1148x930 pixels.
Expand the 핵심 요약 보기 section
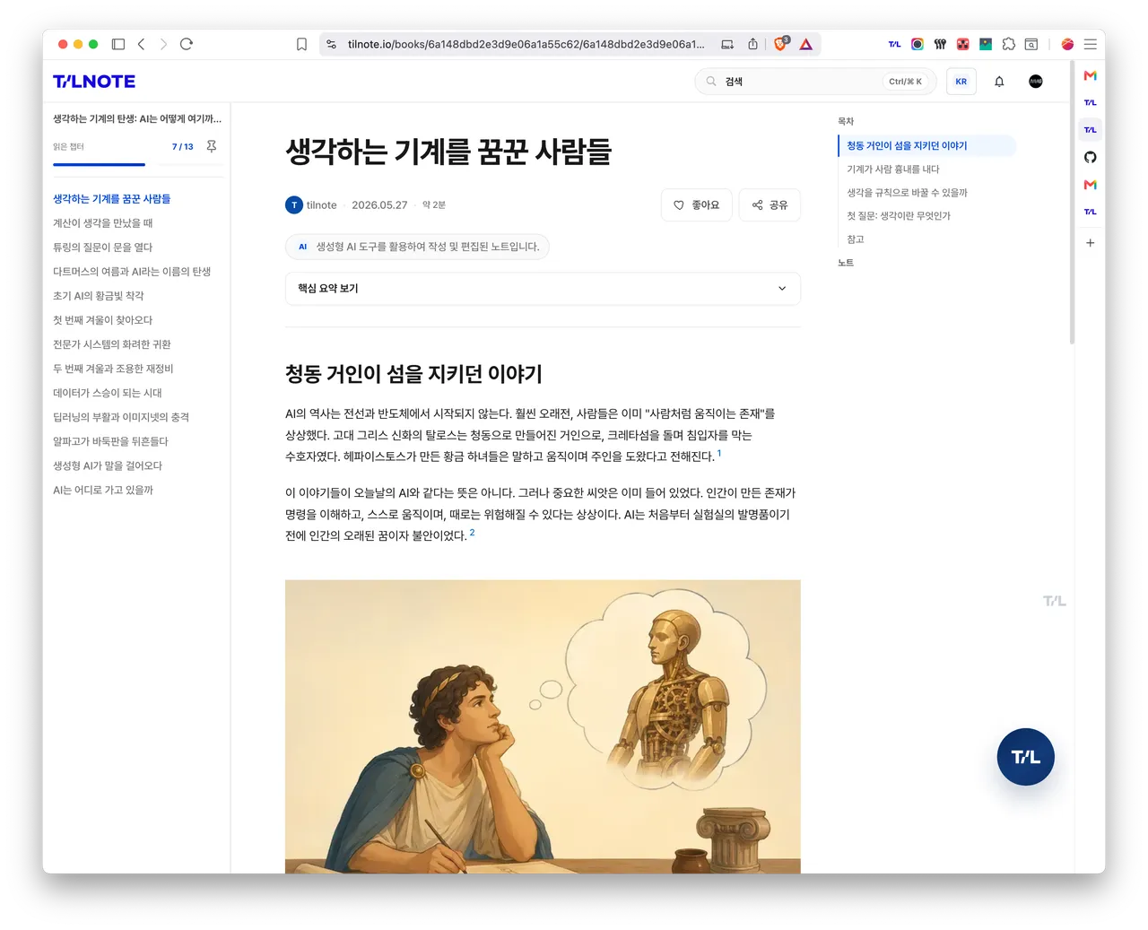[543, 288]
